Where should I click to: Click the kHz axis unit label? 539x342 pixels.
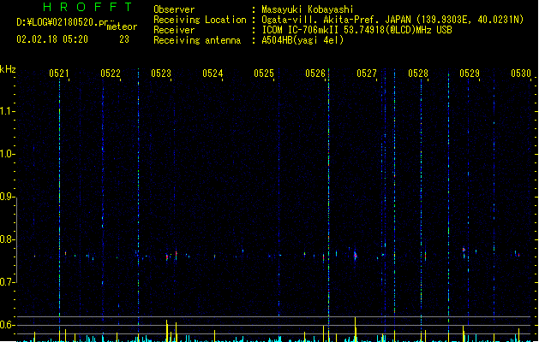pos(8,69)
